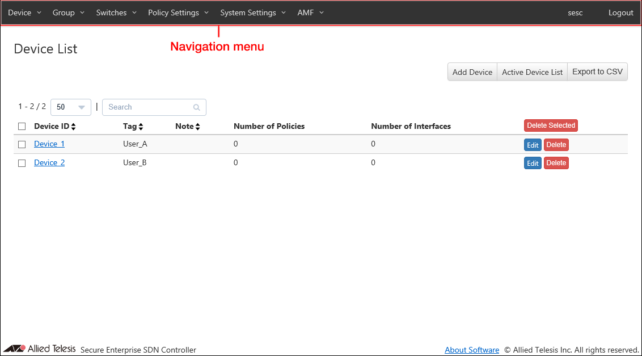Click the Allied Telesis logo

[39, 349]
